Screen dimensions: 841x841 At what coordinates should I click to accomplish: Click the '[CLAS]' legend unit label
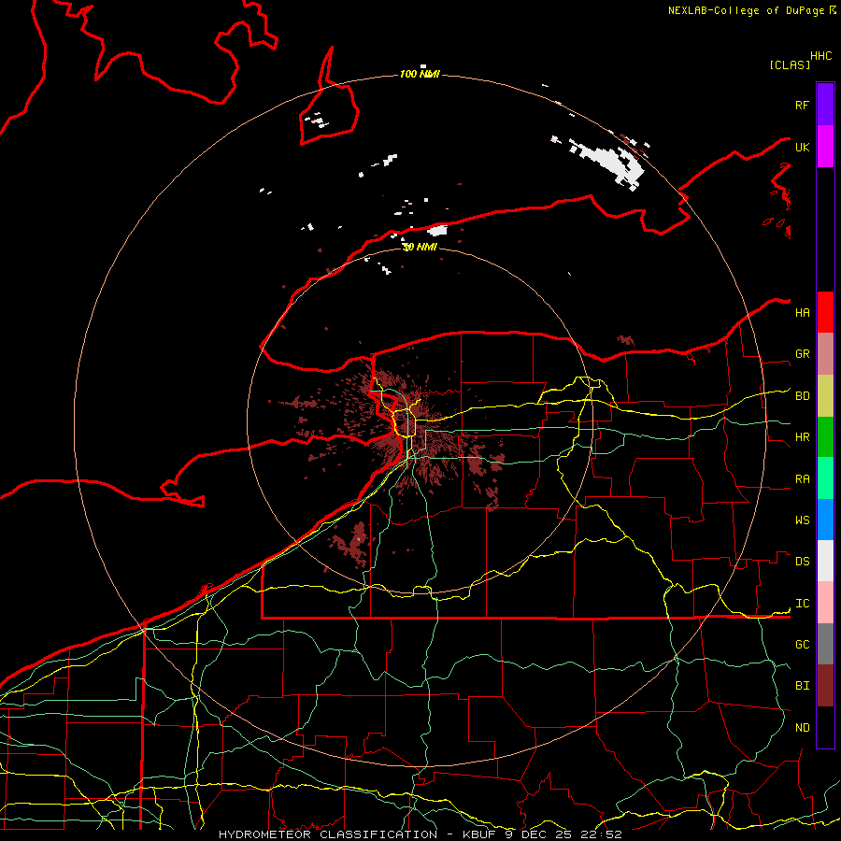790,64
